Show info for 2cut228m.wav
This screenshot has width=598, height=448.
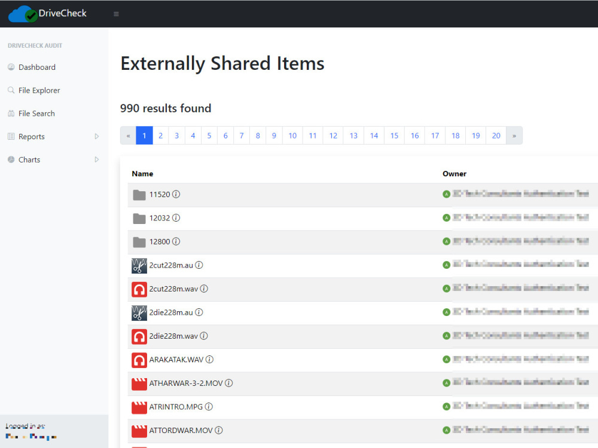204,289
